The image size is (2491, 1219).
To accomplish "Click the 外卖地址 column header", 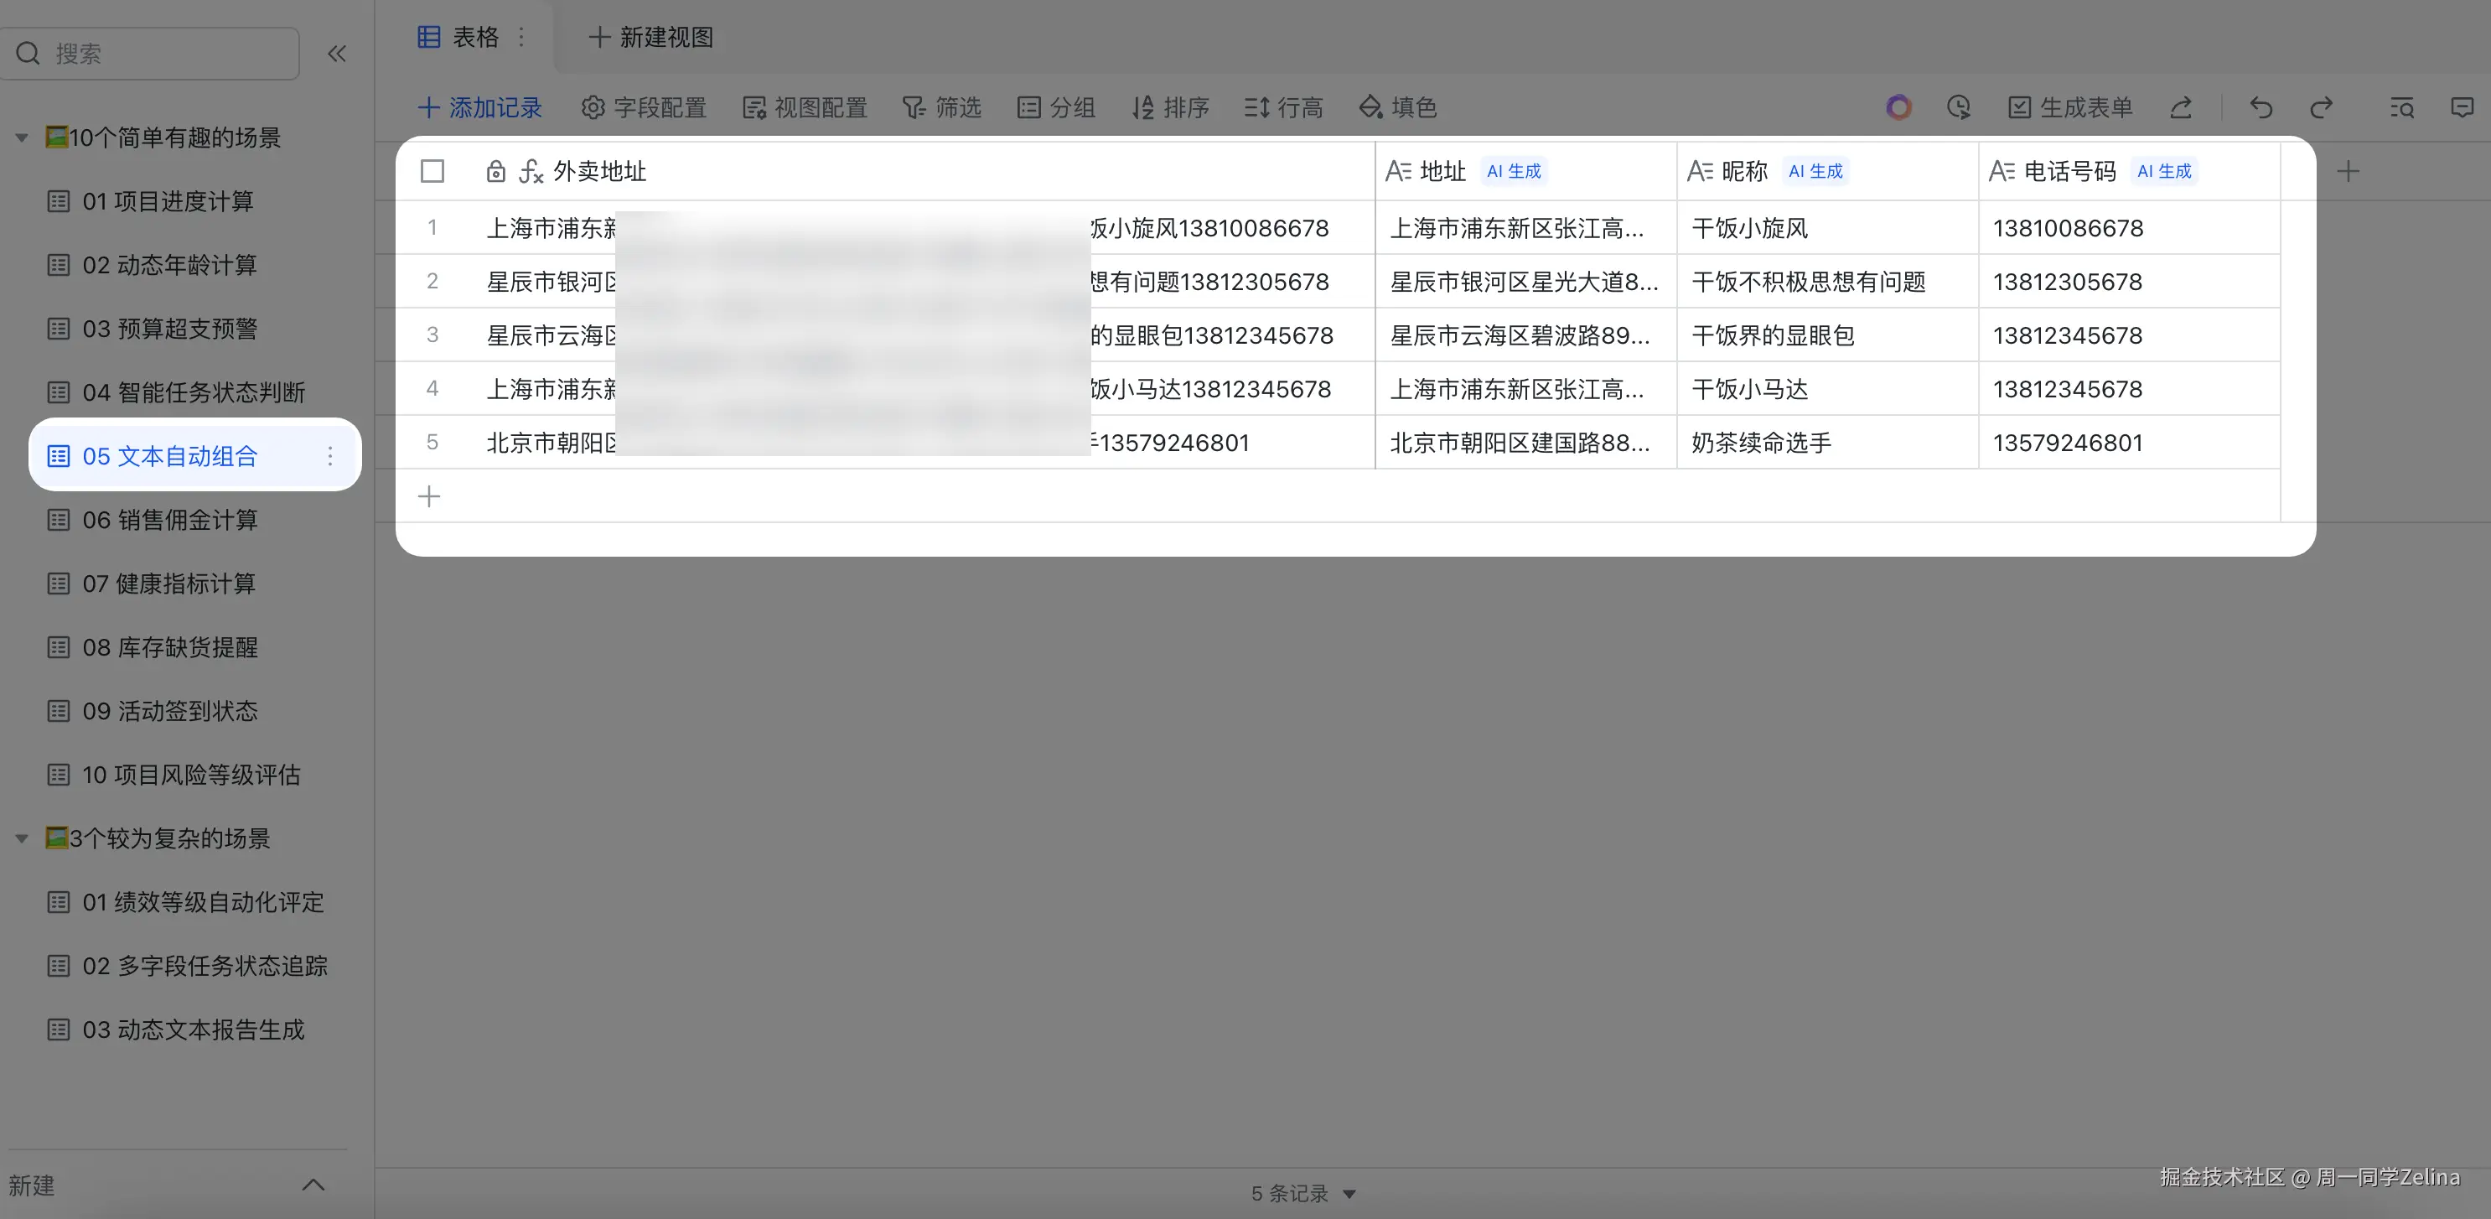I will [885, 171].
